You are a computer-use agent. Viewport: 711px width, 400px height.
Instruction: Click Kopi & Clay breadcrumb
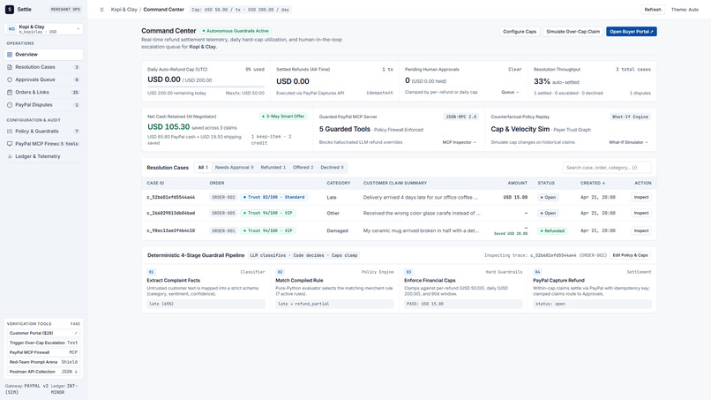pos(123,10)
